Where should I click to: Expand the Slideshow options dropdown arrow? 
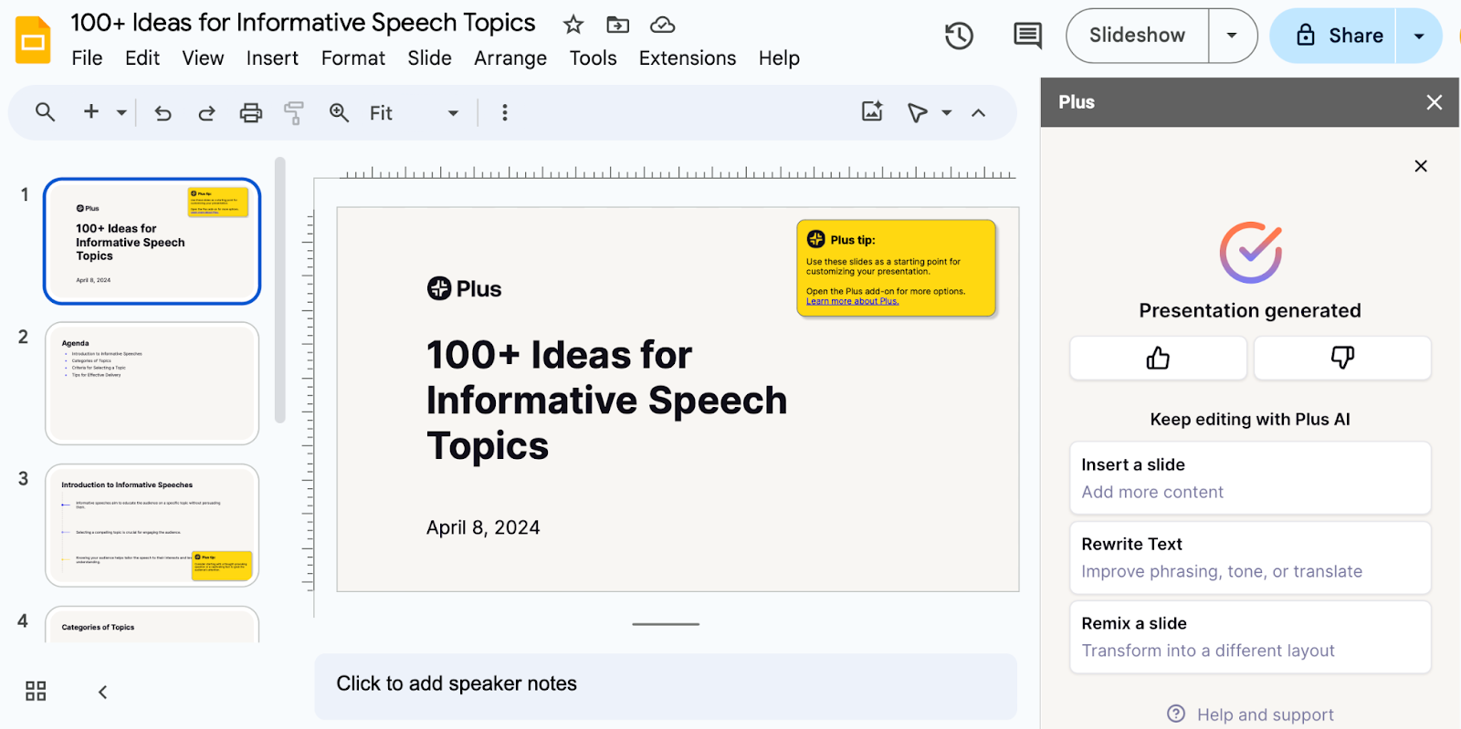pos(1232,36)
